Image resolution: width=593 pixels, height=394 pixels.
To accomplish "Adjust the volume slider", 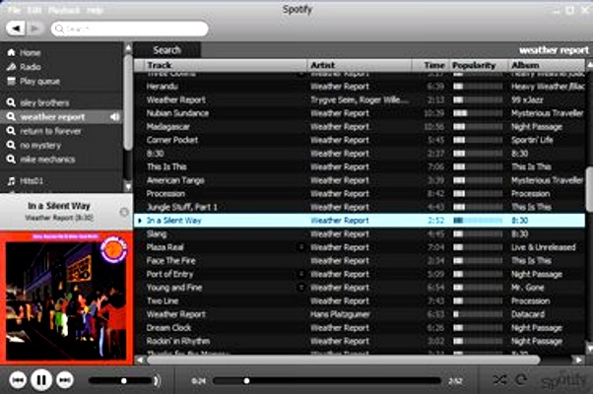I will [x=121, y=380].
